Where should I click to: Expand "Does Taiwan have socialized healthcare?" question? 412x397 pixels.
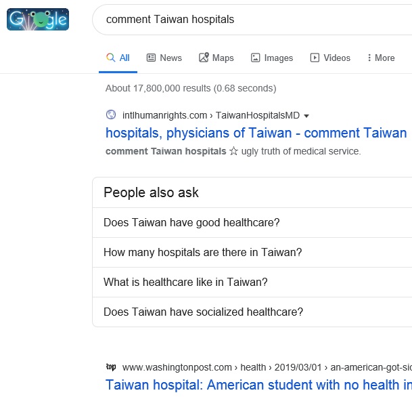(x=203, y=312)
